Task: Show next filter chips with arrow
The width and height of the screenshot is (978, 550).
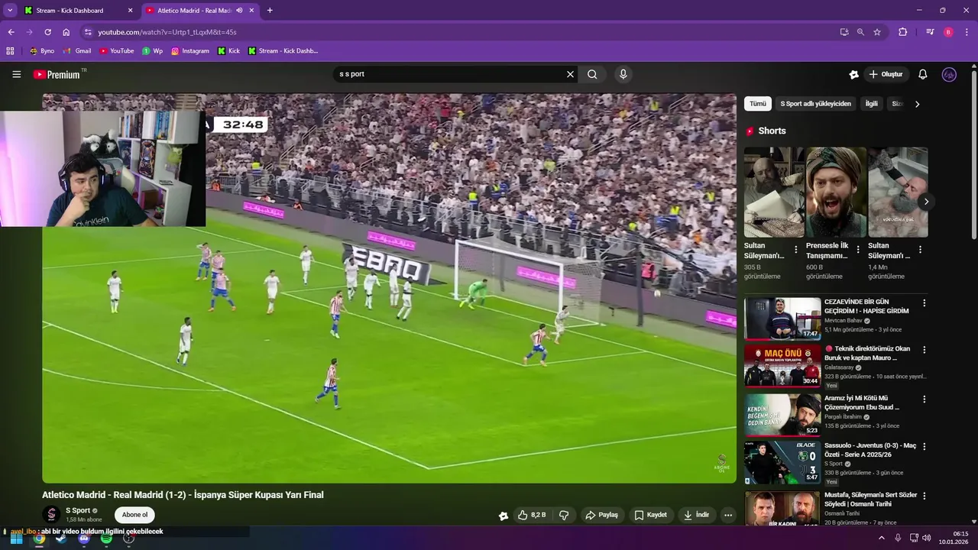Action: (918, 104)
